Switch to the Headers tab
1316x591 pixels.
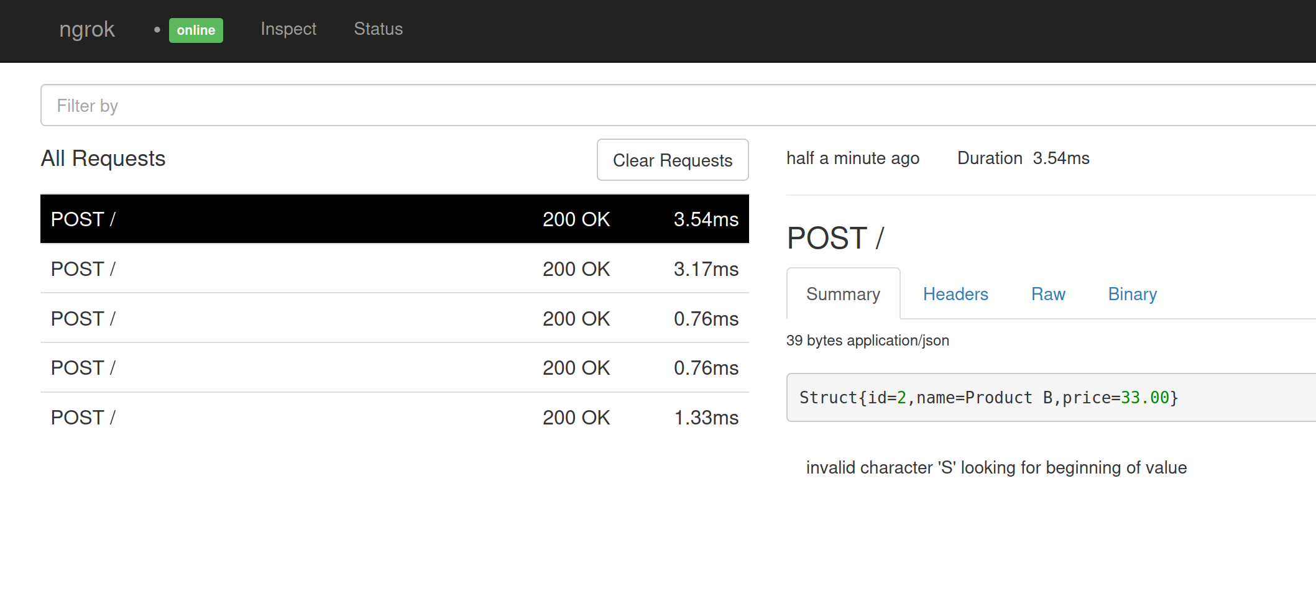pos(955,294)
